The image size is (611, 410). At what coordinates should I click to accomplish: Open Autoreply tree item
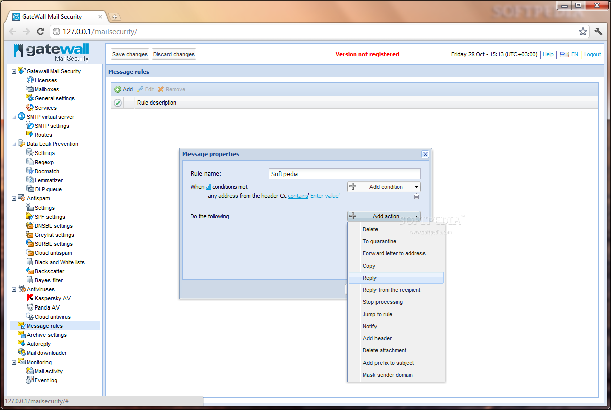(x=38, y=344)
